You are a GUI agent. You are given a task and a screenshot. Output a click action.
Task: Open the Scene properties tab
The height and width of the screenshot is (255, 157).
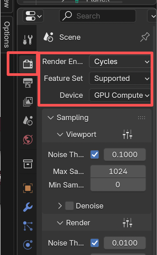[28, 120]
